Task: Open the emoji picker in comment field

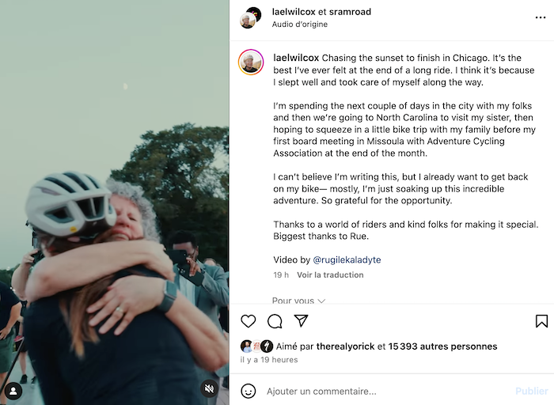Action: [249, 391]
